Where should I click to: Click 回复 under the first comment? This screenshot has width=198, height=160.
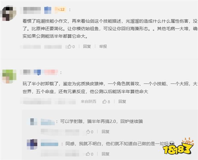(x=87, y=47)
